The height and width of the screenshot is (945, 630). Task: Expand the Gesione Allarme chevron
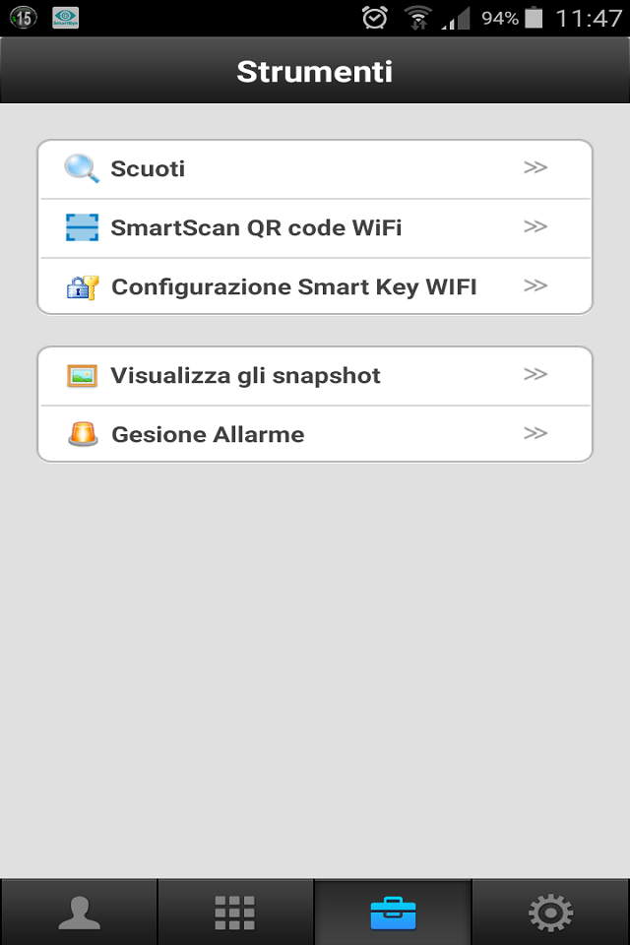(535, 433)
